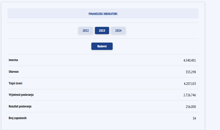Click blank page area outside the indicators card
Image resolution: width=220 pixels, height=130 pixels.
(x=212, y=64)
